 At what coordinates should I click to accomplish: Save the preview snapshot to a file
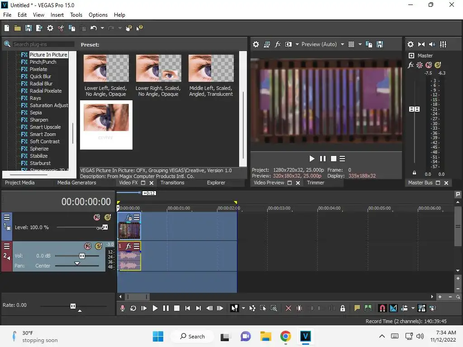pos(380,44)
